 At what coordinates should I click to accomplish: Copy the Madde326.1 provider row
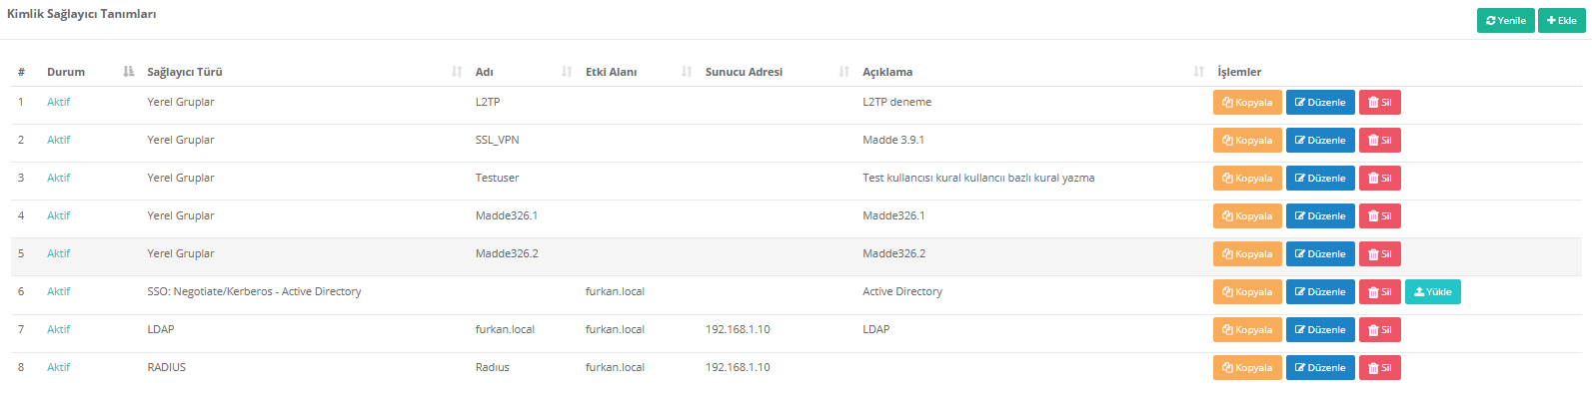pos(1247,216)
